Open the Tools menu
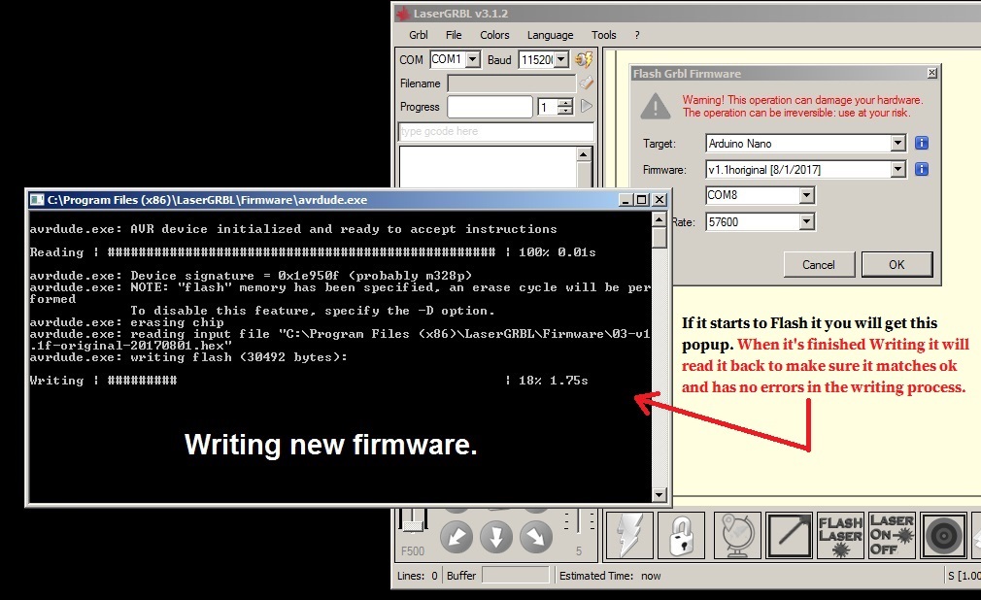The height and width of the screenshot is (600, 981). click(604, 35)
